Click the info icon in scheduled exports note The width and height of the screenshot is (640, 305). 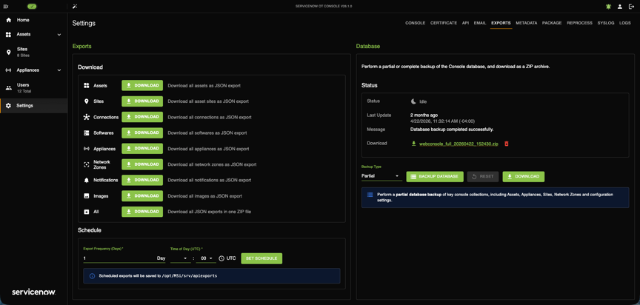92,275
